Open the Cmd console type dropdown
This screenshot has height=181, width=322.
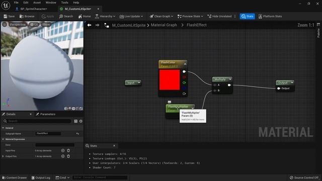tap(62, 177)
